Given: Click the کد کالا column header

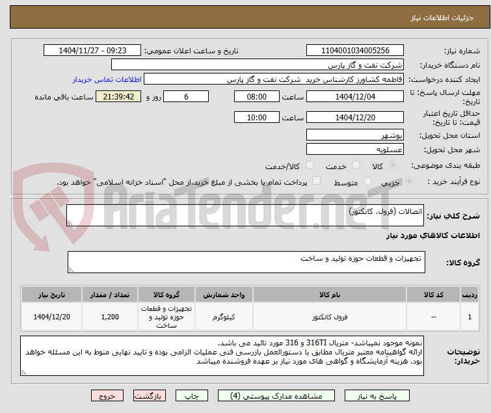Looking at the screenshot, I should (433, 295).
